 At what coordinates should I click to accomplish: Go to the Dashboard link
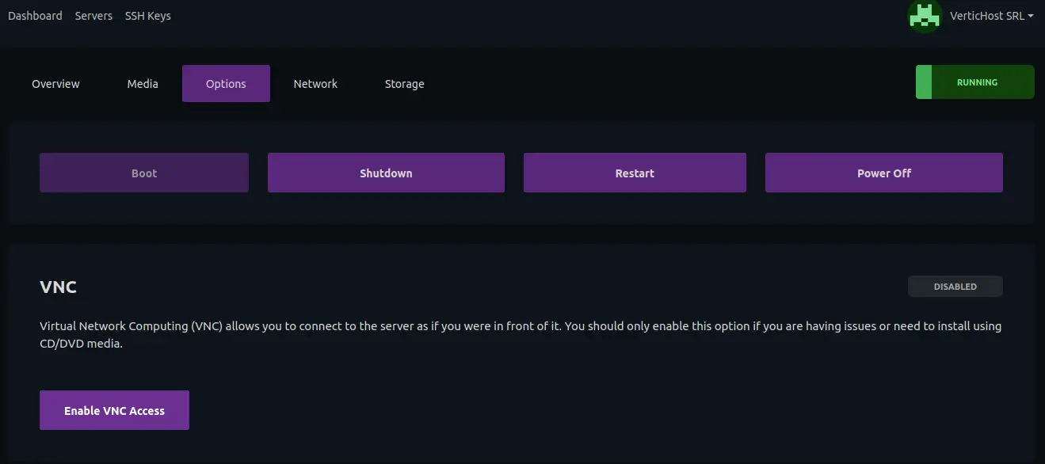(x=35, y=16)
